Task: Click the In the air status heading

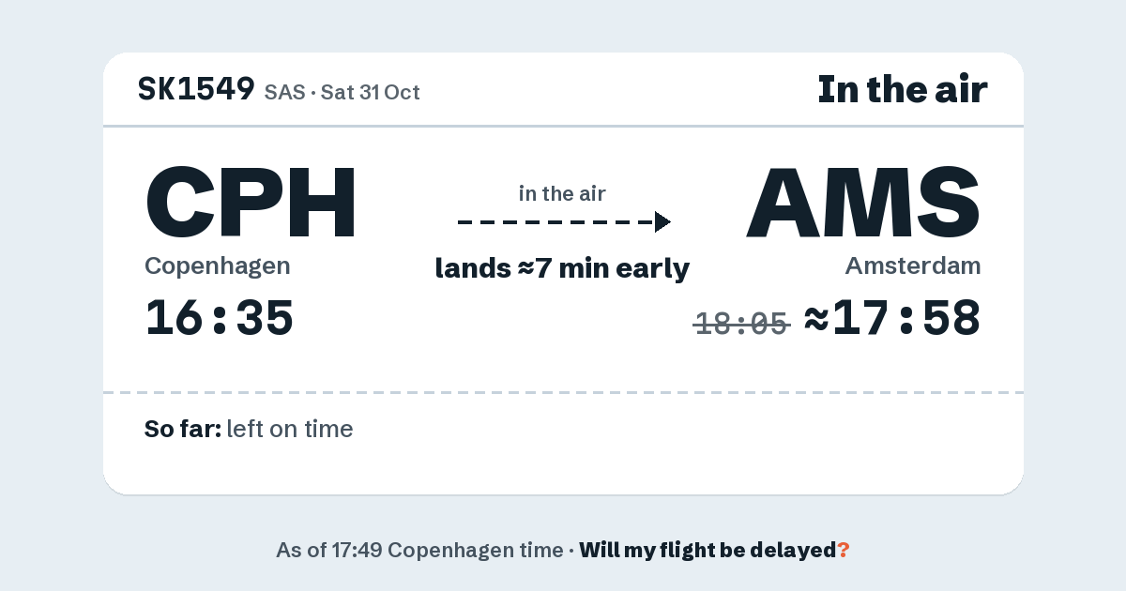Action: 903,89
